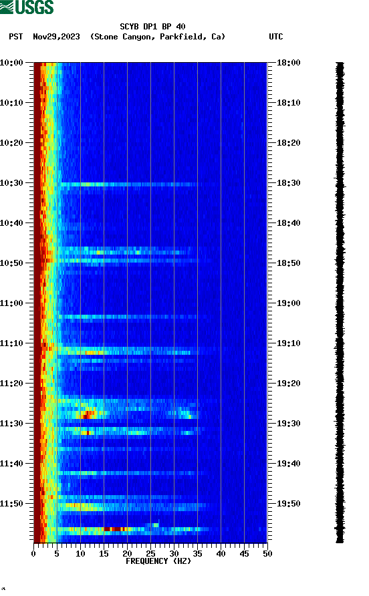Click the 25 Hz frequency axis label
The image size is (369, 596).
150,554
